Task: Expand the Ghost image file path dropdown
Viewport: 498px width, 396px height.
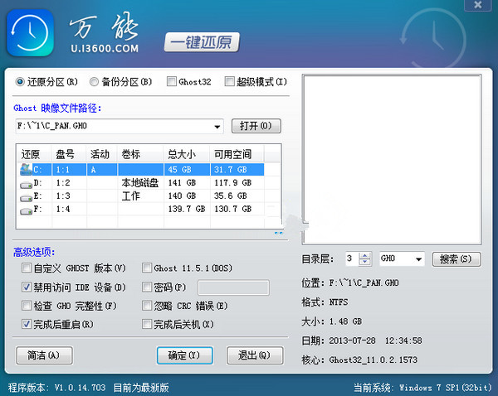Action: (x=217, y=127)
